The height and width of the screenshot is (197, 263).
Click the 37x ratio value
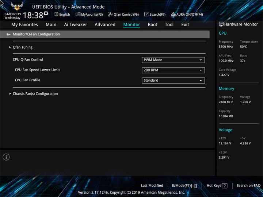click(243, 61)
